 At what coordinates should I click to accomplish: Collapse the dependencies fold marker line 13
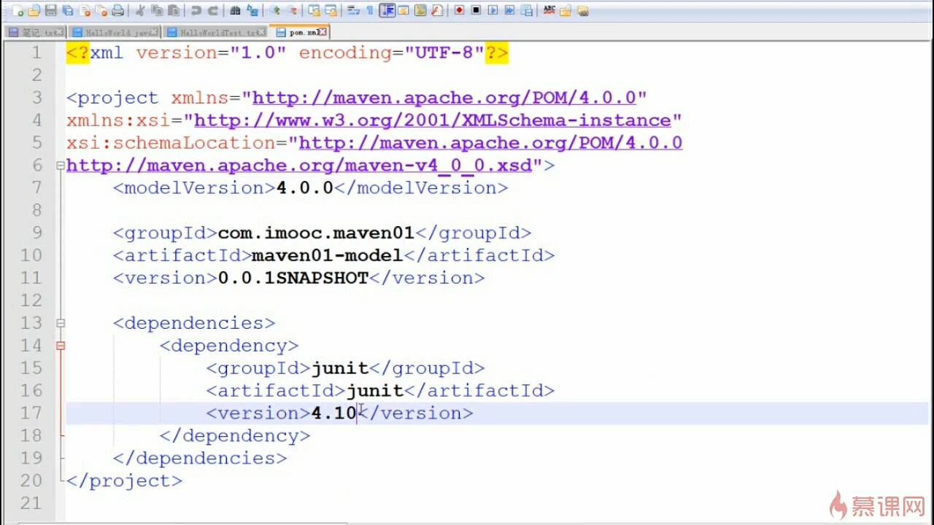point(61,323)
